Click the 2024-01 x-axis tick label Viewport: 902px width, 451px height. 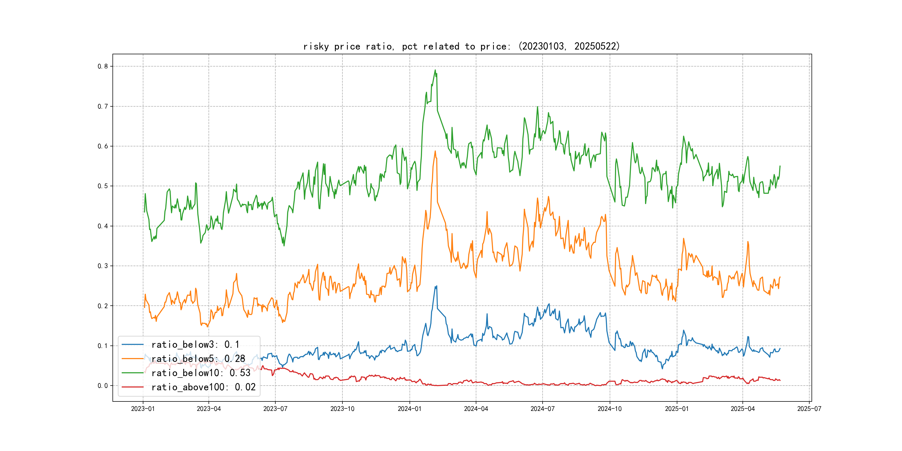409,409
